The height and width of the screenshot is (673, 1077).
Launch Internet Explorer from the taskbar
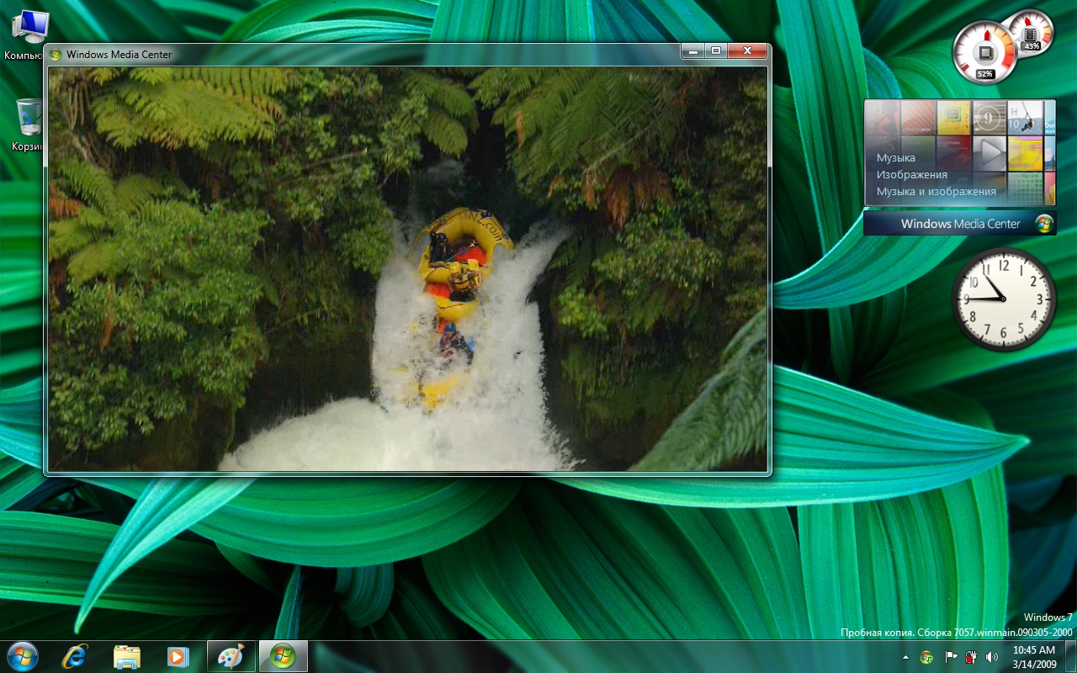[74, 656]
